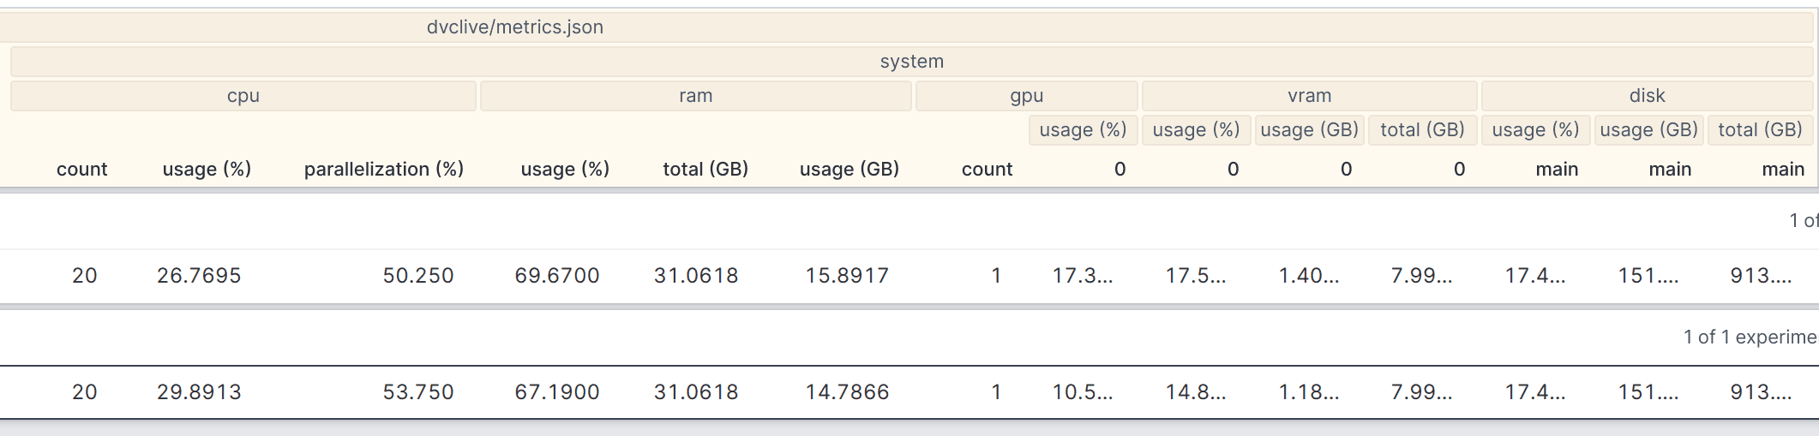Click the total (GB) header under vram

(1422, 130)
